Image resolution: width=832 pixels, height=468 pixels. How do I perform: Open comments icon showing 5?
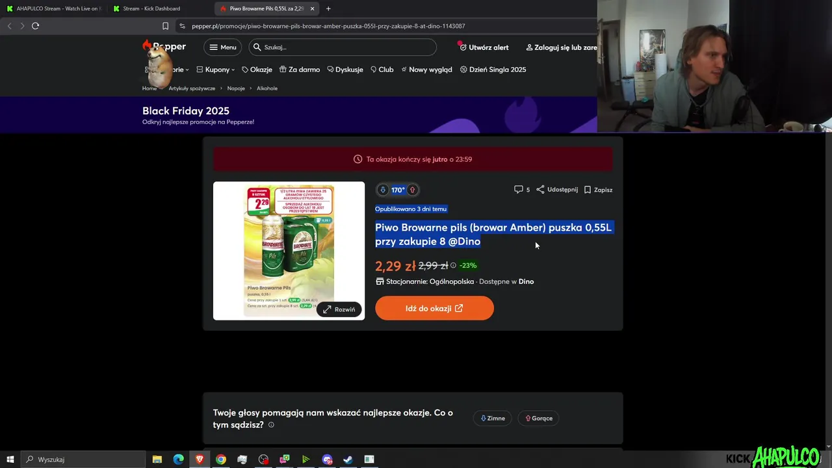[522, 190]
